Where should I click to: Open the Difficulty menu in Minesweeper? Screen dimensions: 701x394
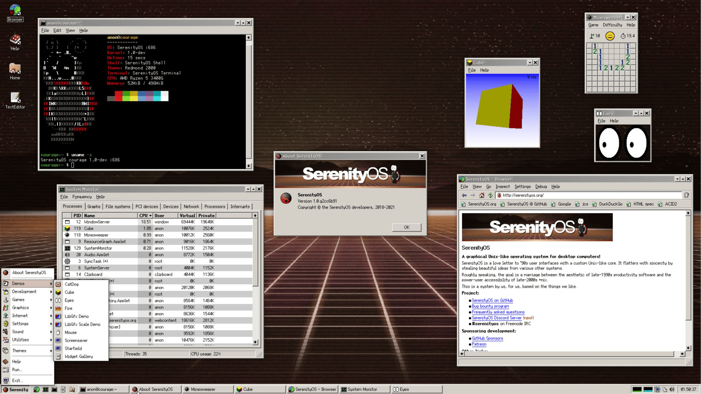click(612, 25)
